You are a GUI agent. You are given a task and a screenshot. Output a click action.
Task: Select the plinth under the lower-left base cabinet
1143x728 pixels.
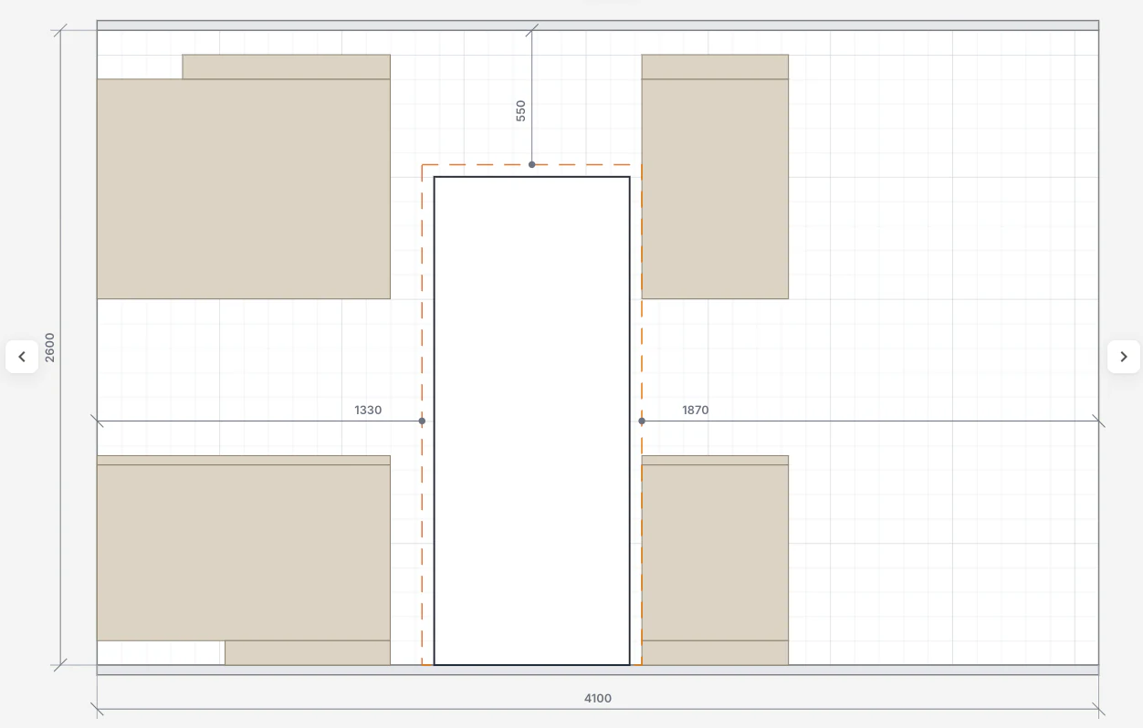pyautogui.click(x=308, y=653)
